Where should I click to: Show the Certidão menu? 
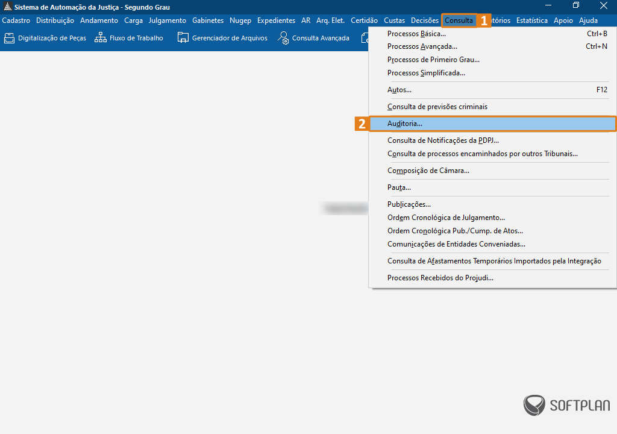tap(365, 20)
